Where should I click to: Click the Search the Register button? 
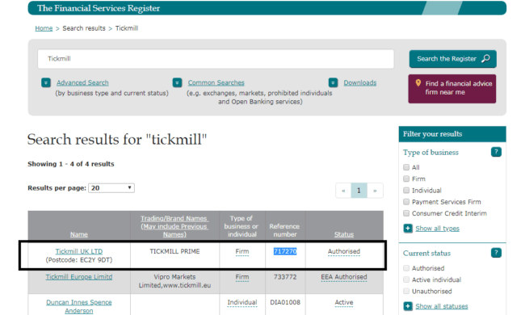452,59
